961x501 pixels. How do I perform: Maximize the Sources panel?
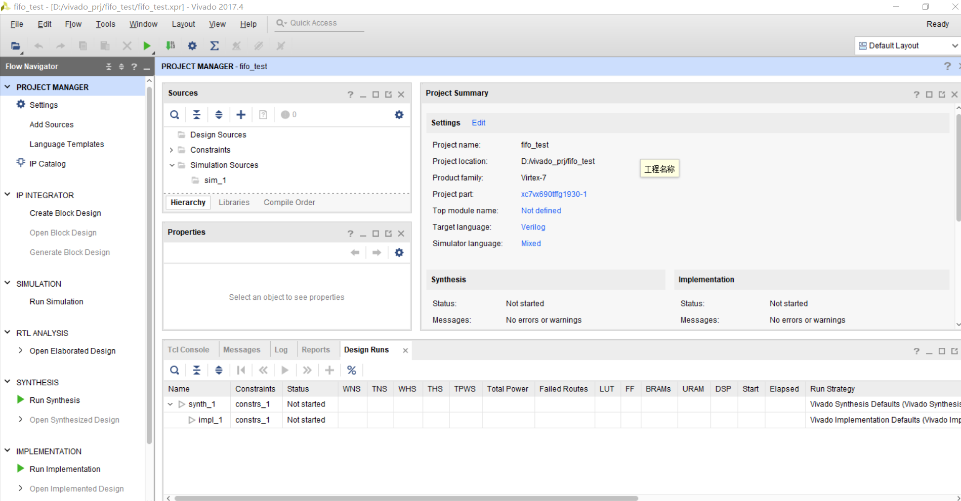coord(375,95)
